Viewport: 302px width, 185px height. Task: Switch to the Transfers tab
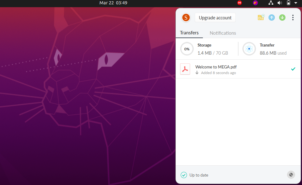pos(189,33)
